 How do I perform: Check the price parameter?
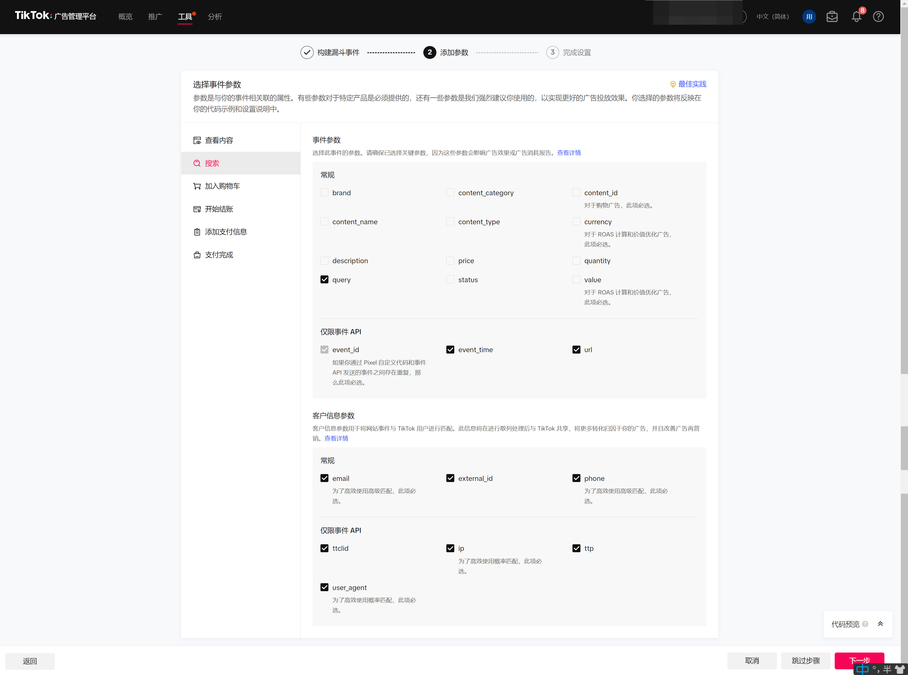(450, 261)
